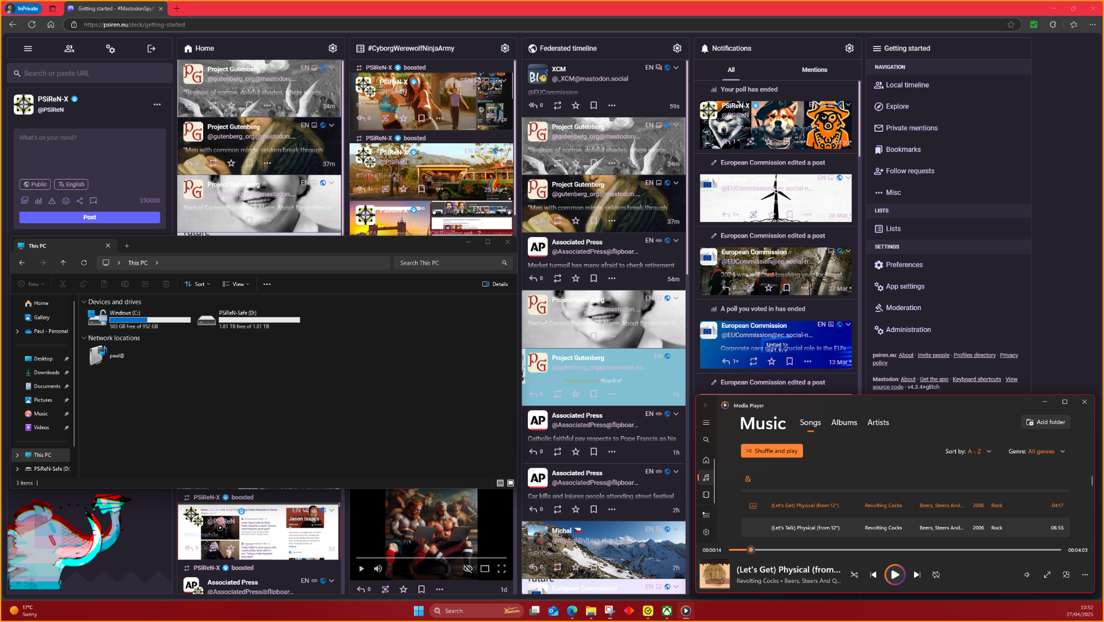
Task: Boost the XCM post in Federated timeline
Action: click(557, 105)
